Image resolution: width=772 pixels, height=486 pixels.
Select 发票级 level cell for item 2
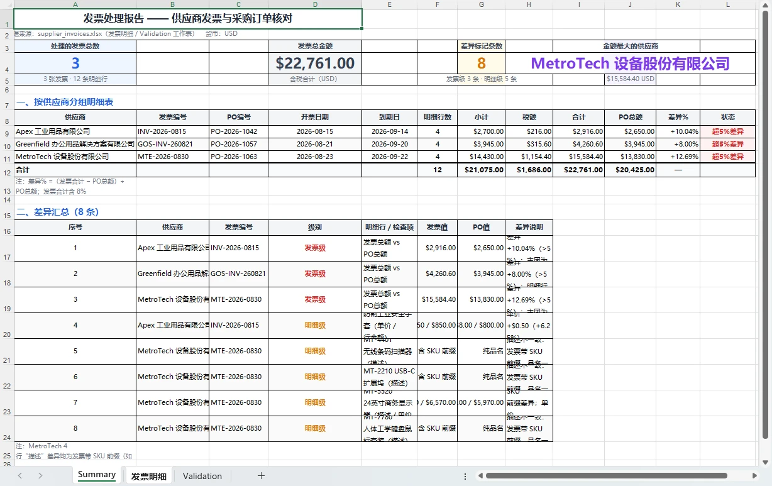(315, 274)
